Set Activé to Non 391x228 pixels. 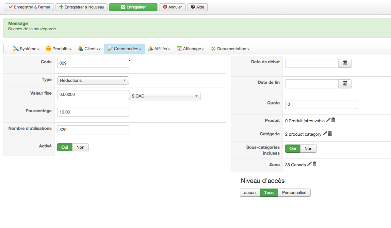tap(80, 147)
